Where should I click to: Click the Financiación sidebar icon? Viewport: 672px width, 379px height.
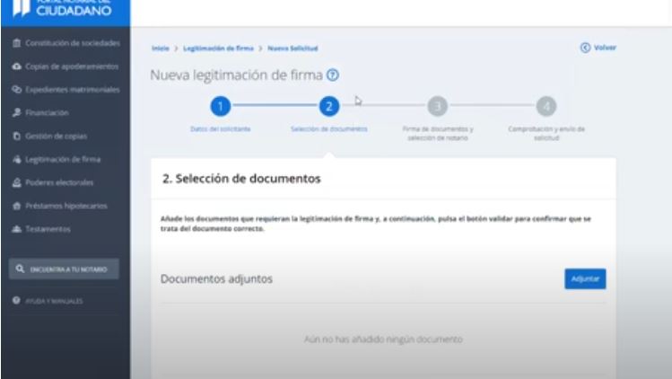(16, 113)
